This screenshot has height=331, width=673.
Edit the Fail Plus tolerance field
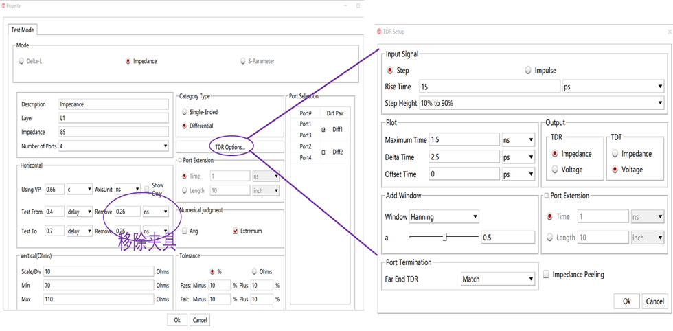pyautogui.click(x=262, y=299)
